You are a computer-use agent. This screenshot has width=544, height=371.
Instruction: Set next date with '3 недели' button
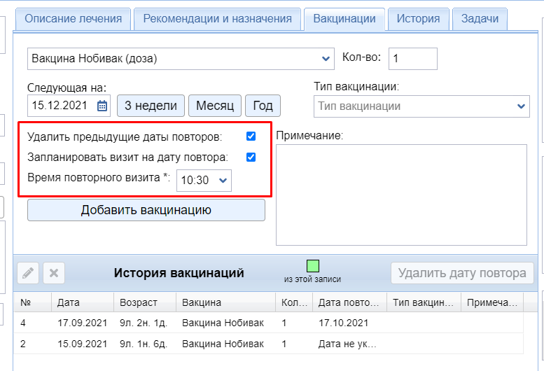tap(151, 106)
